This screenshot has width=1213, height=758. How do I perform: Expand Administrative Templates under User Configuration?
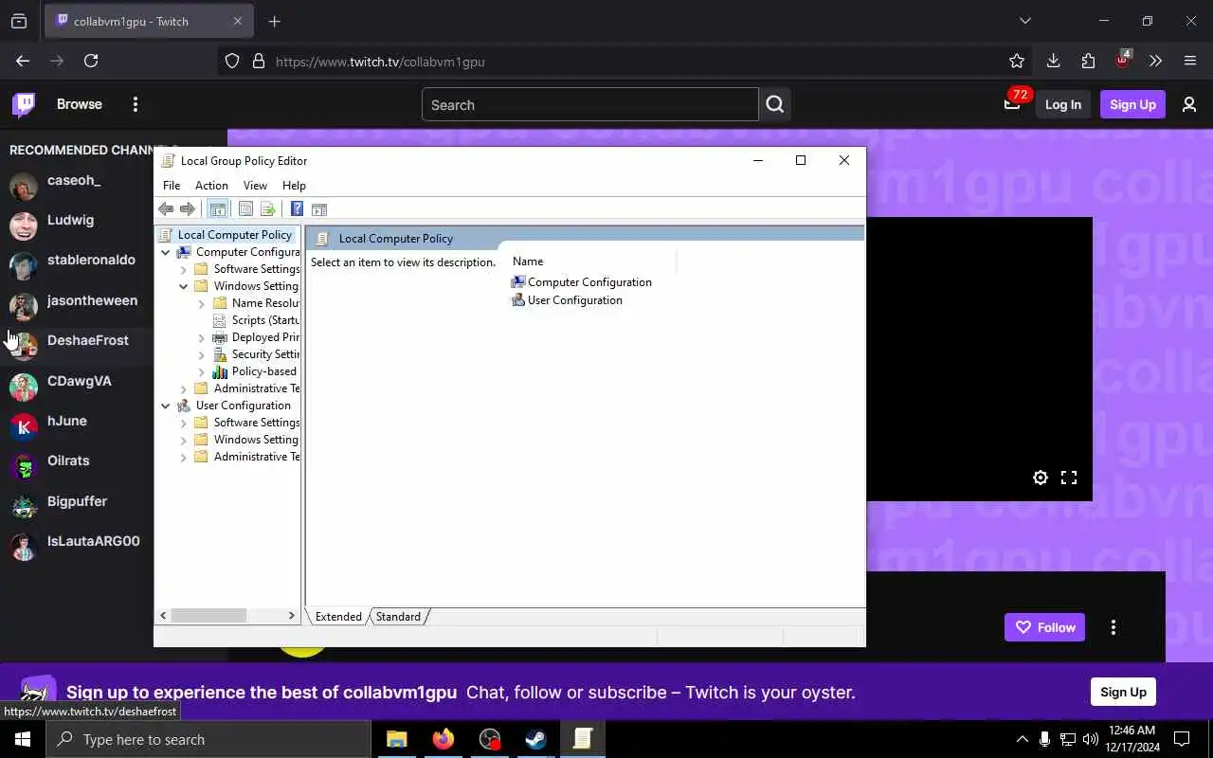pyautogui.click(x=184, y=457)
